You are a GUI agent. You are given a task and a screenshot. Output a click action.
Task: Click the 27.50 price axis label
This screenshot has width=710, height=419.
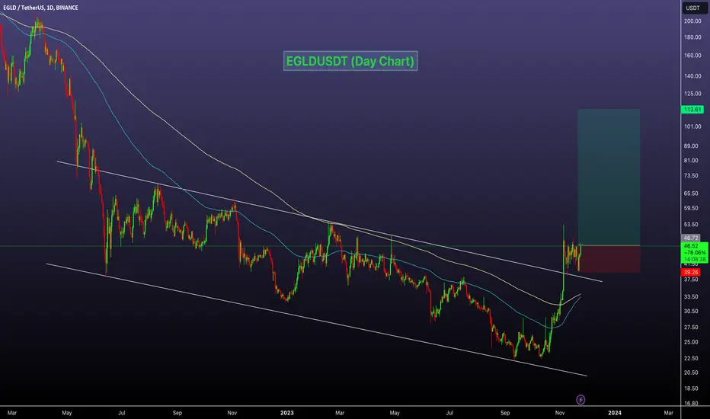[691, 327]
